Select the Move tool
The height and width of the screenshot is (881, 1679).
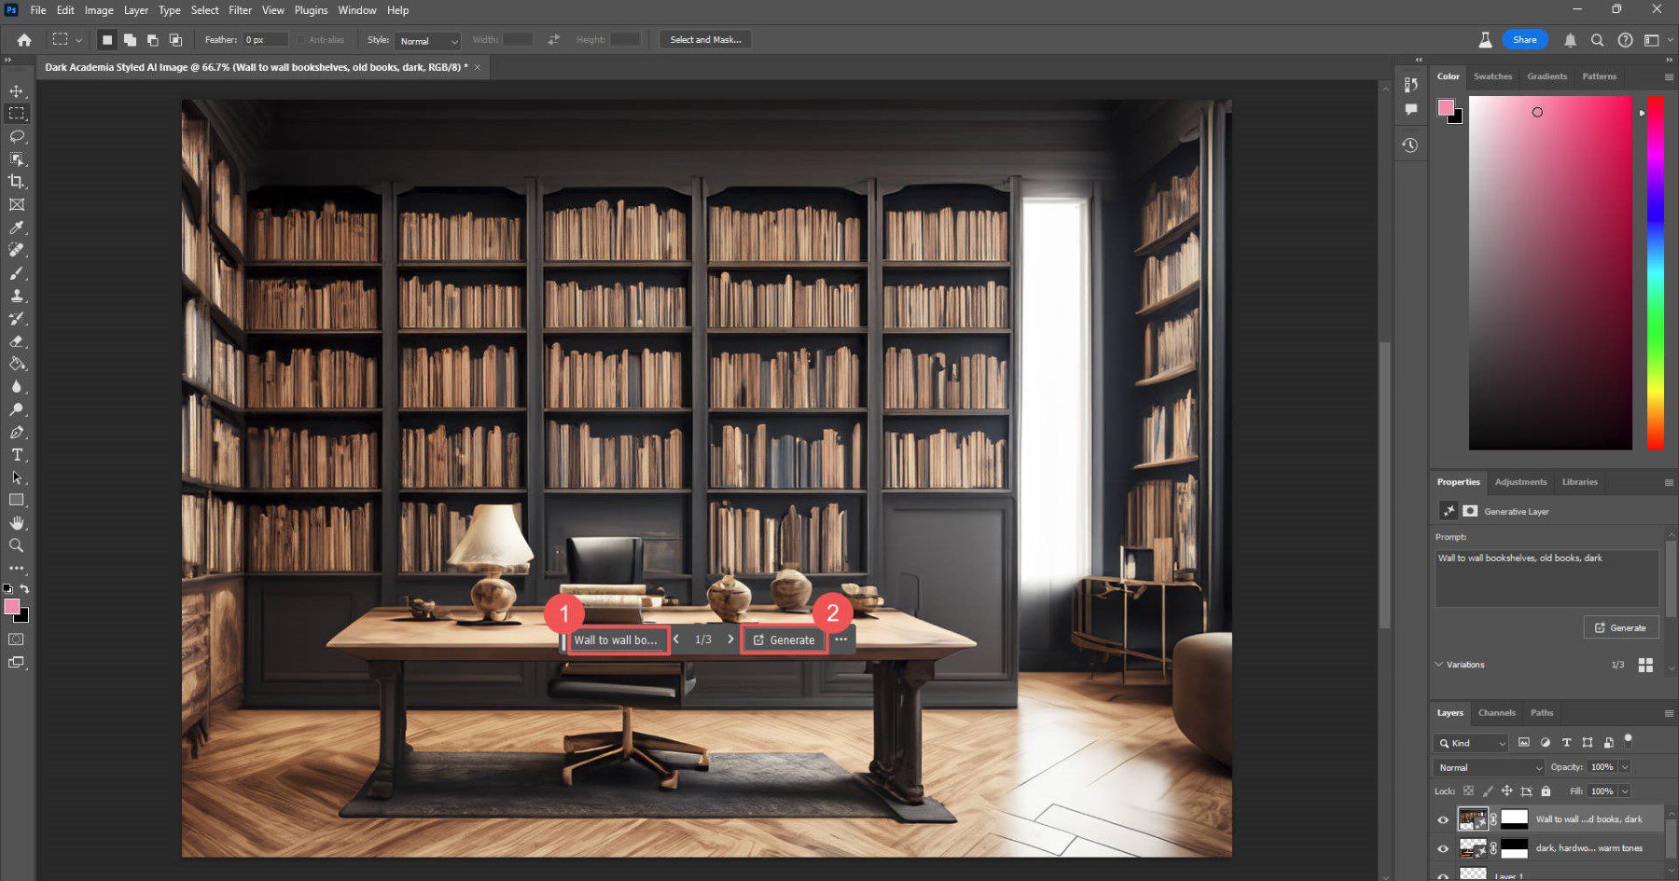click(17, 89)
